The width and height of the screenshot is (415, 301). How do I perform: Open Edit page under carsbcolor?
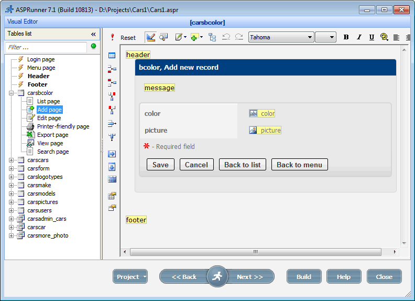[x=49, y=118]
